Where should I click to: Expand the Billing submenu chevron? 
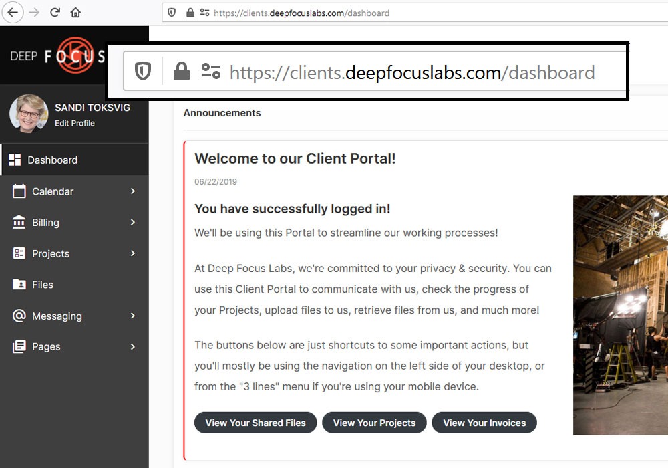(x=133, y=223)
